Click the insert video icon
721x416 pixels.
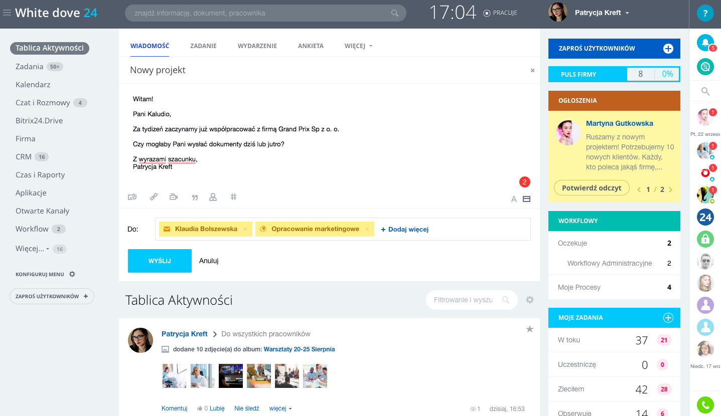(174, 197)
